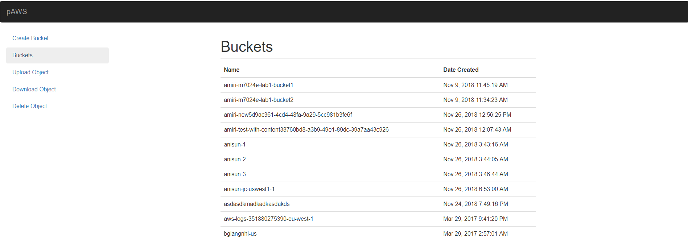Click the Buckets page heading
The width and height of the screenshot is (688, 240).
247,47
